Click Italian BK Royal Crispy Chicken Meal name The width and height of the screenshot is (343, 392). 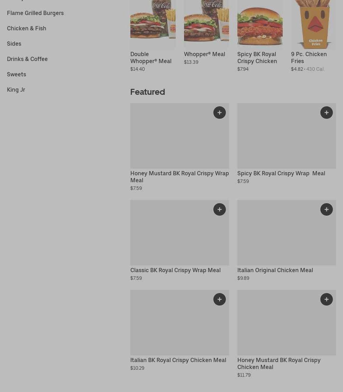(178, 360)
